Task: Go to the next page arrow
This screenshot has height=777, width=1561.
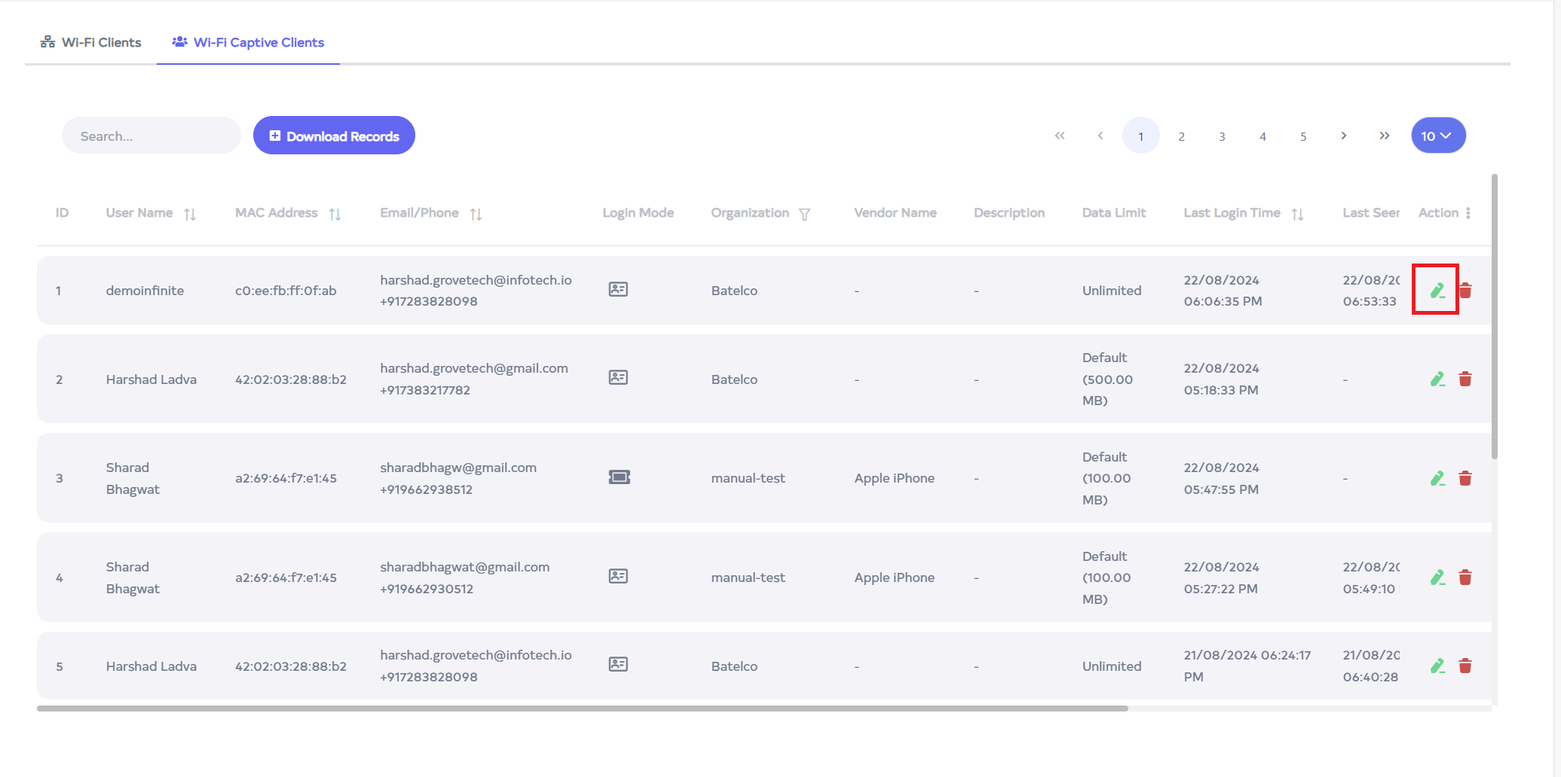Action: tap(1343, 136)
